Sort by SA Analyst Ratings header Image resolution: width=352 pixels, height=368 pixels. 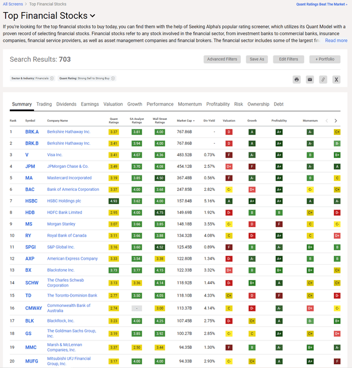(136, 120)
